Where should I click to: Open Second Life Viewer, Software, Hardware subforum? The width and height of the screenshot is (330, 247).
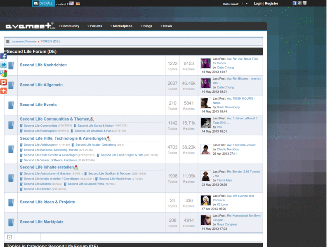50,160
